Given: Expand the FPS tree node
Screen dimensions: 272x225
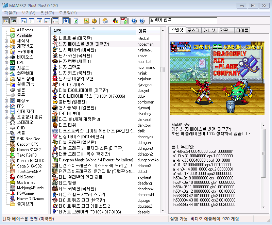Looking at the screenshot, I should click(6, 106).
